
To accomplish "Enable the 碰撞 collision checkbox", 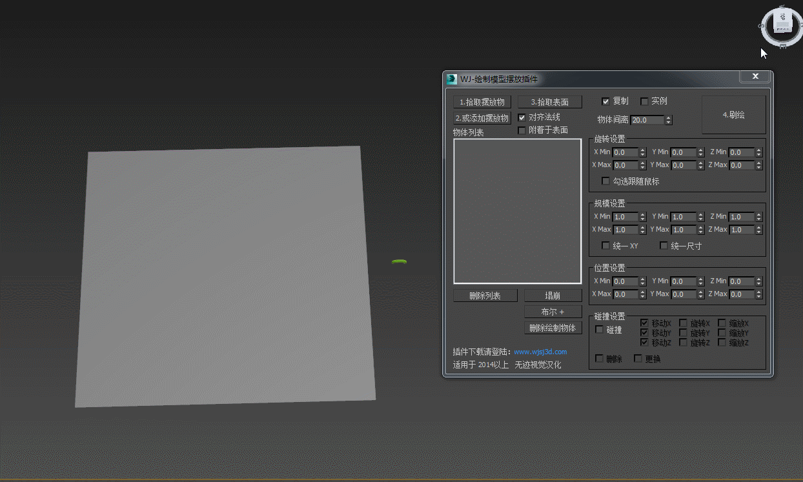I will tap(600, 330).
